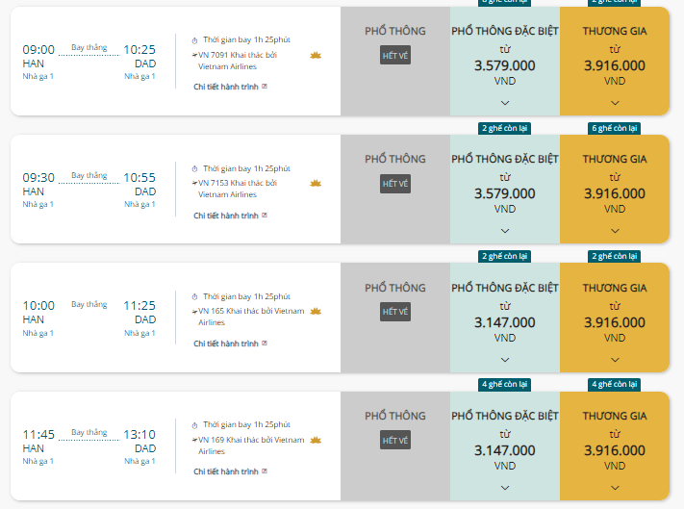
Task: Expand Phổ thông đặc biệt fare for 09:00 flight
Action: point(505,103)
